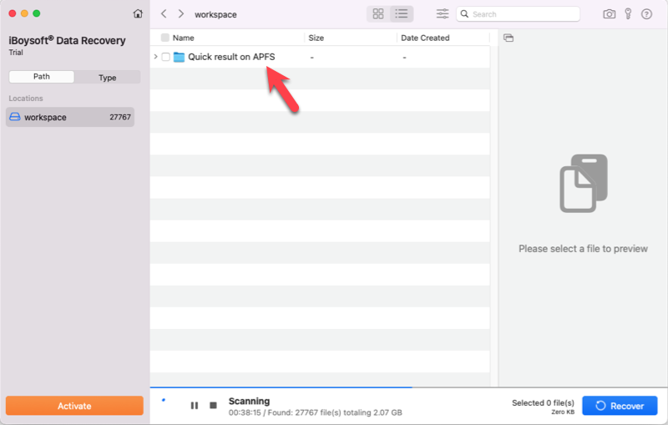The image size is (668, 425).
Task: Click the workspace title in the toolbar
Action: click(215, 14)
